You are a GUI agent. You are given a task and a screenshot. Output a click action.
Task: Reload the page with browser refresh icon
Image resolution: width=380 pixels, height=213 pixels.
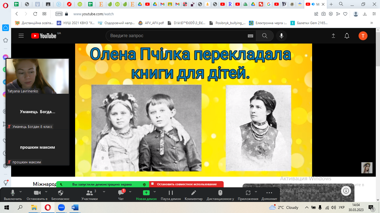35,14
